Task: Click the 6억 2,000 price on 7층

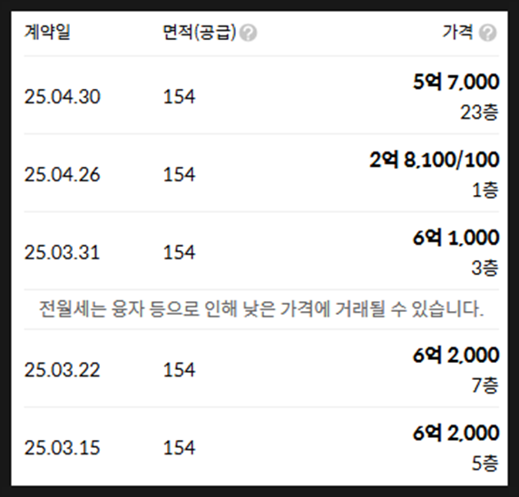Action: click(456, 355)
